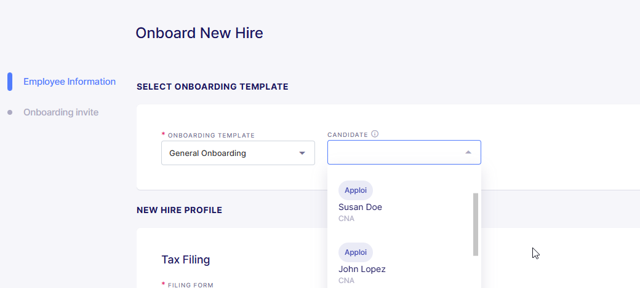Click the candidate list scrollbar thumb
Viewport: 640px width, 288px height.
(x=476, y=225)
